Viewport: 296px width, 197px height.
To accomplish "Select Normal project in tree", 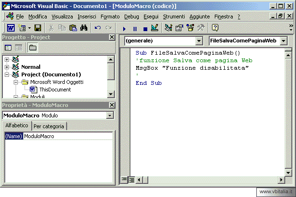I will point(31,67).
